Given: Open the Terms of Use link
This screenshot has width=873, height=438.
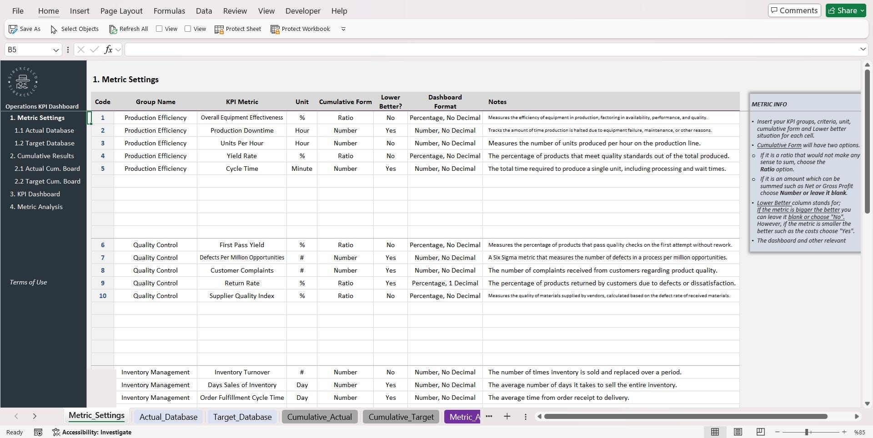Looking at the screenshot, I should point(28,282).
